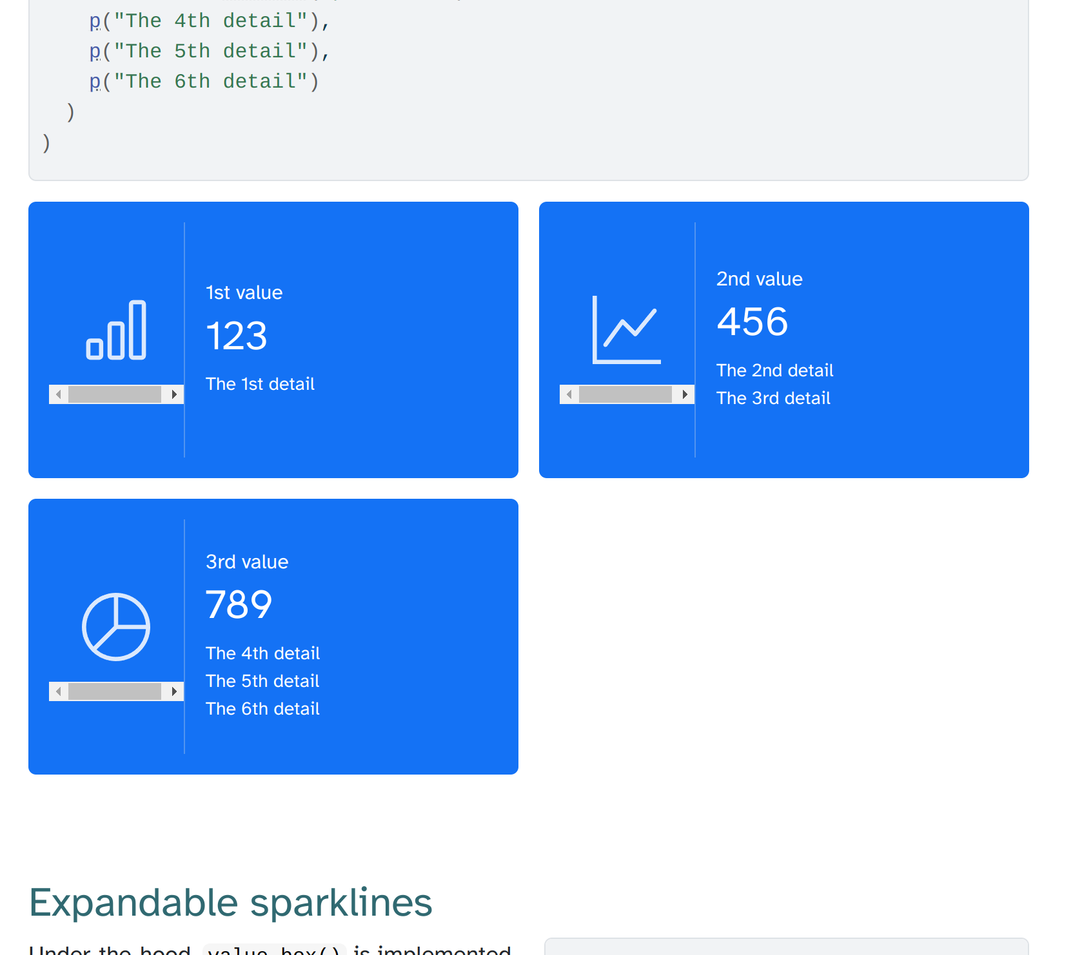
Task: Click the bar chart icon in 1st value box
Action: click(116, 330)
